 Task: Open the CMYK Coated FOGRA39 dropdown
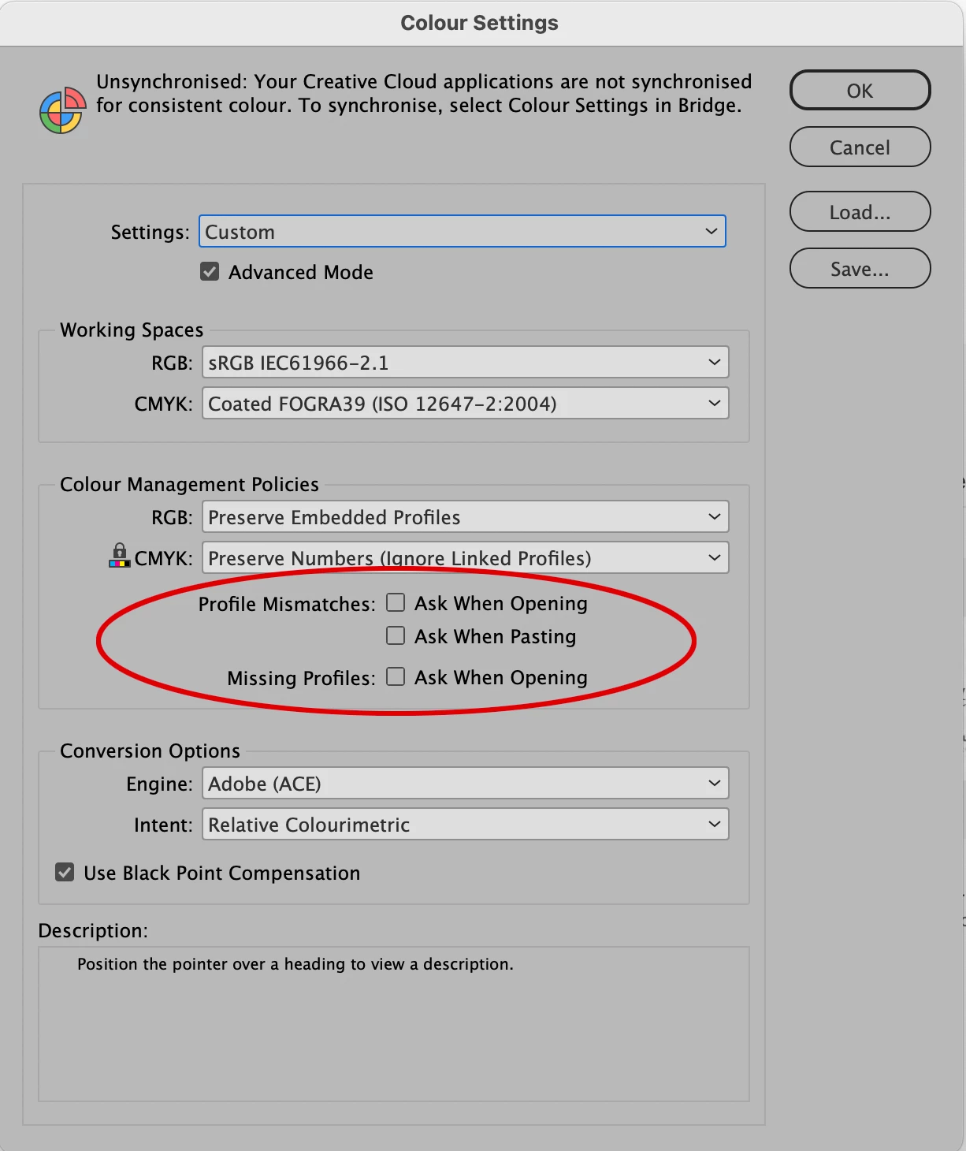click(x=466, y=404)
